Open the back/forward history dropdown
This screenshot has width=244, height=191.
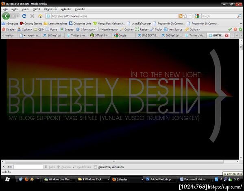17,16
